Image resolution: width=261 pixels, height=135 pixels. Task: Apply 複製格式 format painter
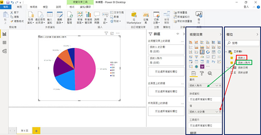click(x=17, y=21)
